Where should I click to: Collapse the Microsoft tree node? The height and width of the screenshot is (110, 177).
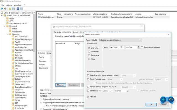(5, 26)
